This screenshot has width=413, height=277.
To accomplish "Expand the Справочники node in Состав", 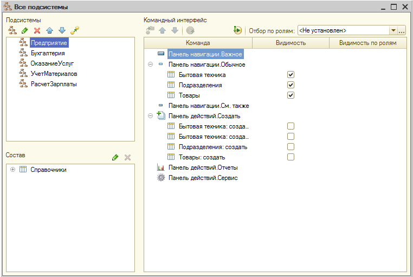I will [x=12, y=170].
